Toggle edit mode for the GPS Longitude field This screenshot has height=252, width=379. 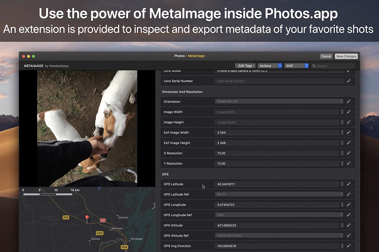[x=349, y=205]
